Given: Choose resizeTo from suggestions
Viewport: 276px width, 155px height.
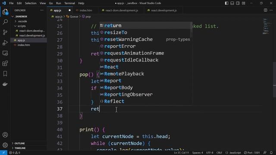Looking at the screenshot, I should point(146,33).
